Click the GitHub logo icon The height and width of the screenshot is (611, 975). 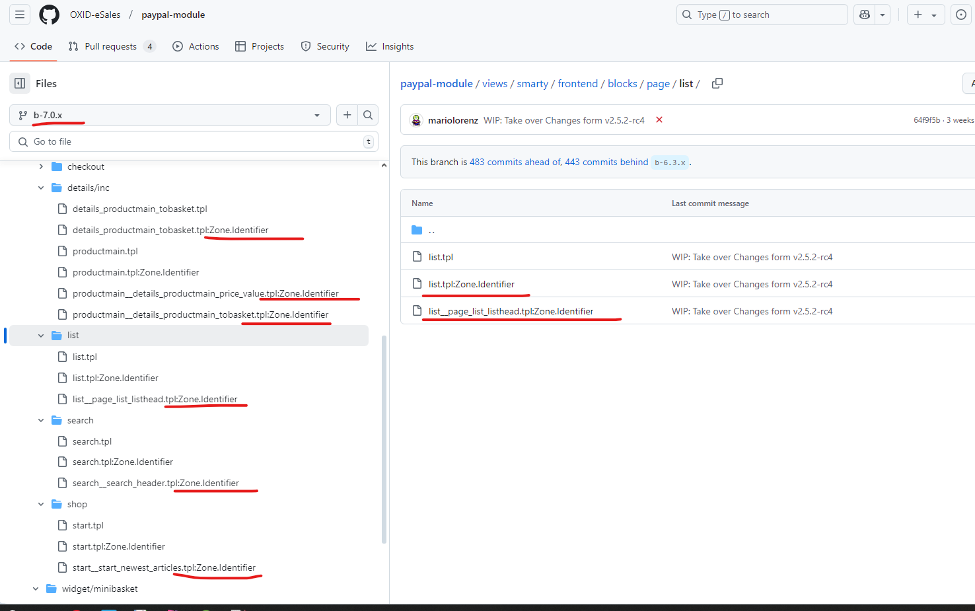pos(49,15)
